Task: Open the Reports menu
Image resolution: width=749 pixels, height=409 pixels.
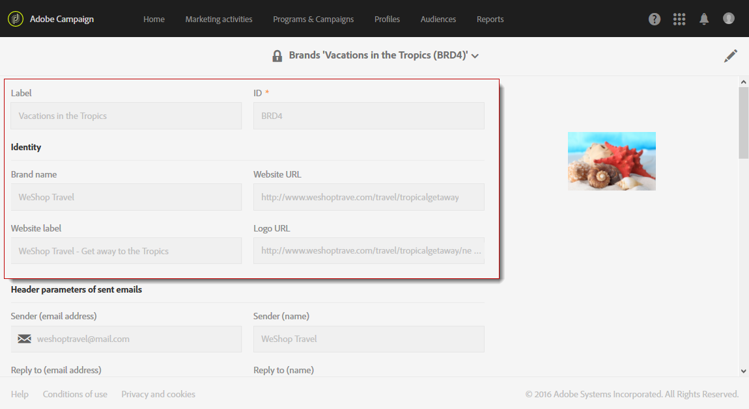Action: [x=490, y=19]
